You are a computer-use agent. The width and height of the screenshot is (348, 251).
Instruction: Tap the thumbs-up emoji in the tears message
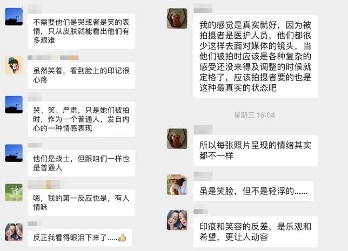[122, 238]
